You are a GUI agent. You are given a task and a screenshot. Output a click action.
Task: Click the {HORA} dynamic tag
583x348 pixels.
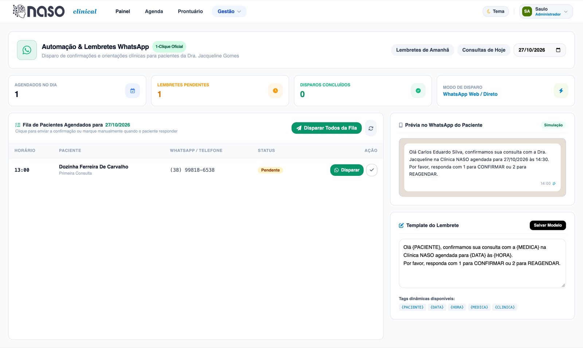[457, 307]
